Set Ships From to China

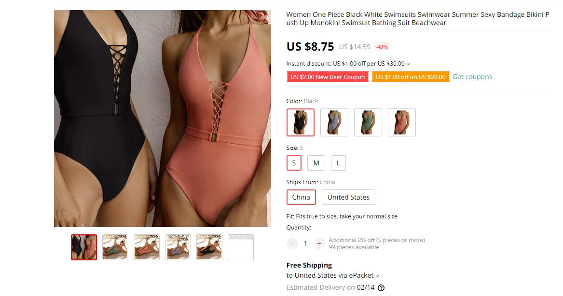[x=301, y=197]
